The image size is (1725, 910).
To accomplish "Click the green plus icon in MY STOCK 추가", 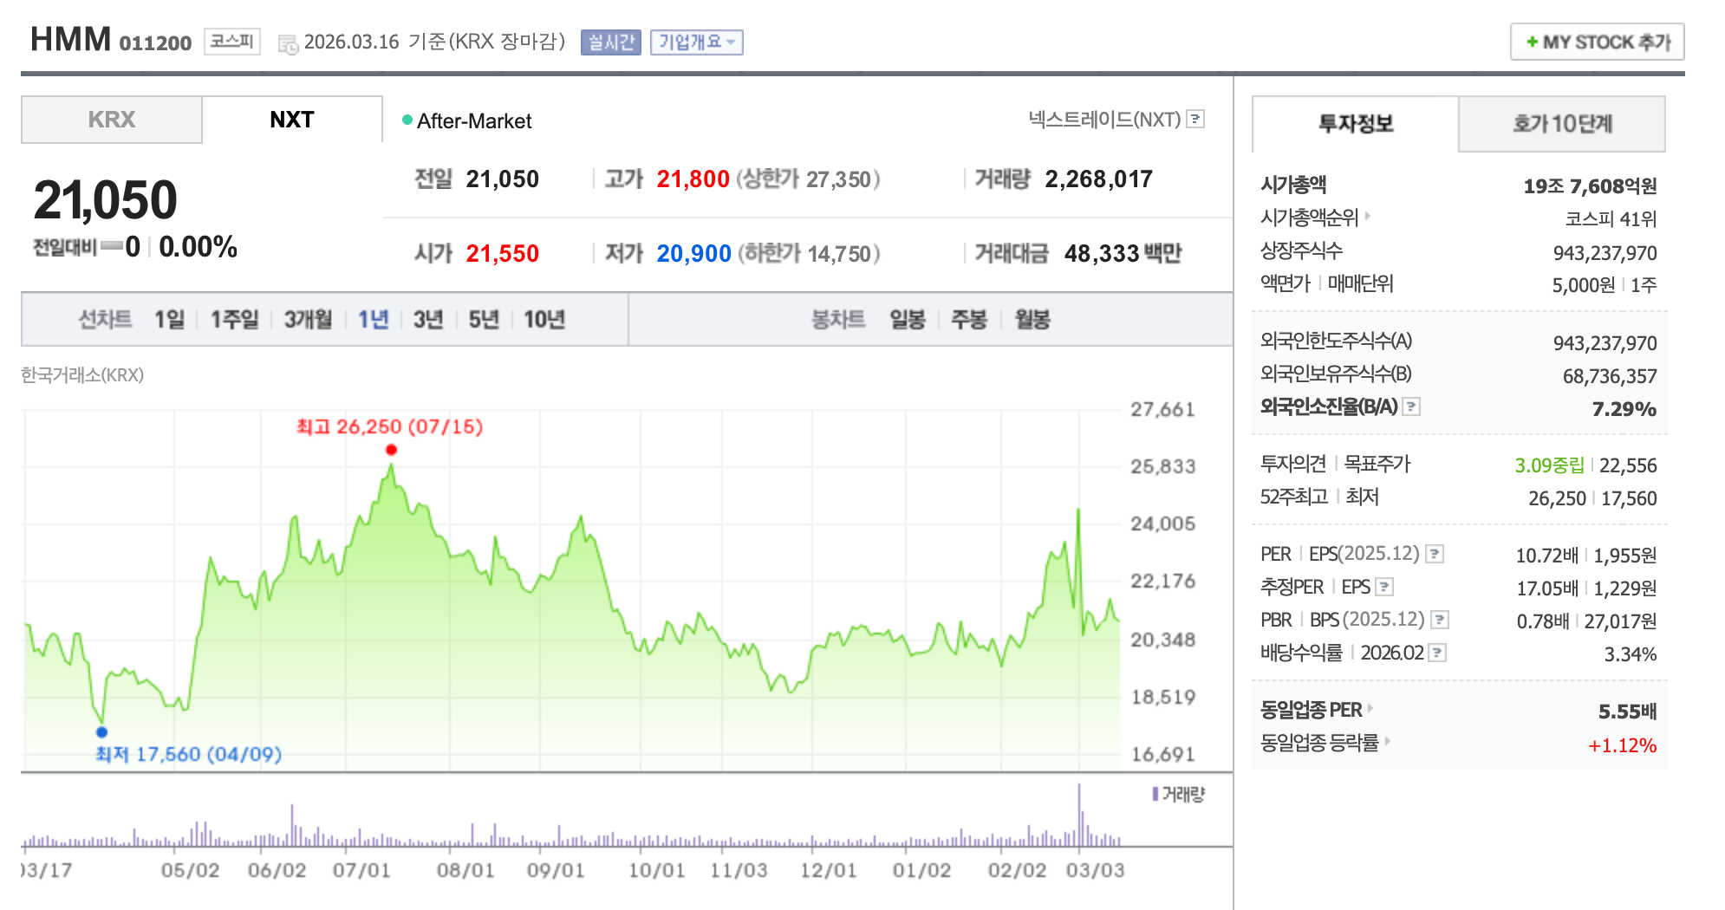I will tap(1532, 42).
